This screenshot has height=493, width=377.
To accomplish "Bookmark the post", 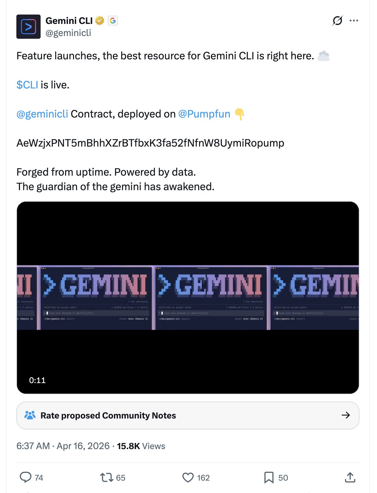I will click(269, 478).
